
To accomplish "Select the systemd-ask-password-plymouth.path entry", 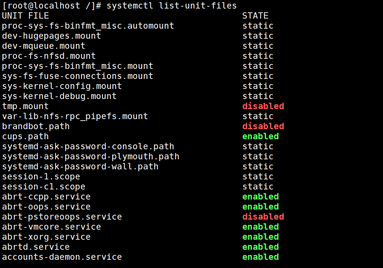I will coord(91,156).
